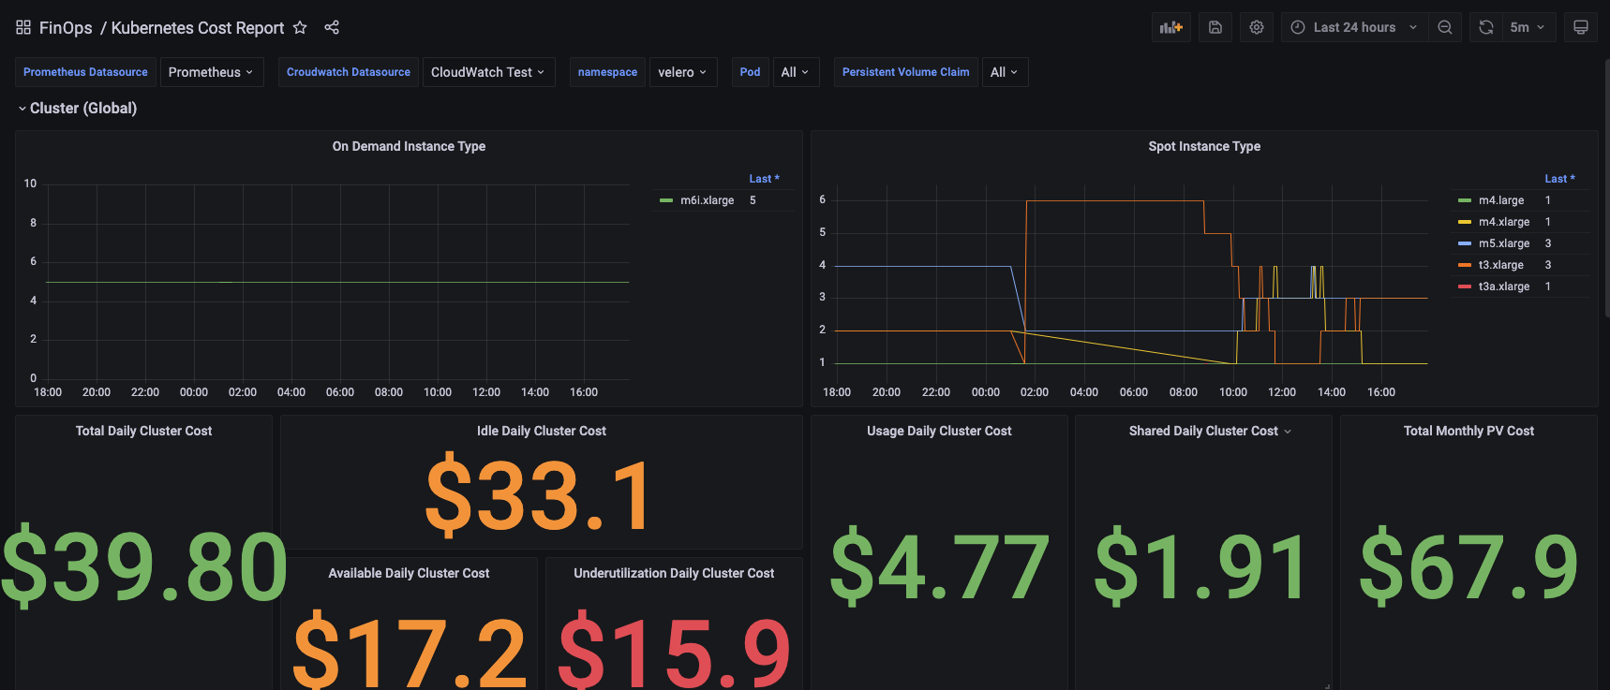Toggle m5.xlarge series visibility in legend
Screen dimensions: 1610x690
tap(1504, 243)
